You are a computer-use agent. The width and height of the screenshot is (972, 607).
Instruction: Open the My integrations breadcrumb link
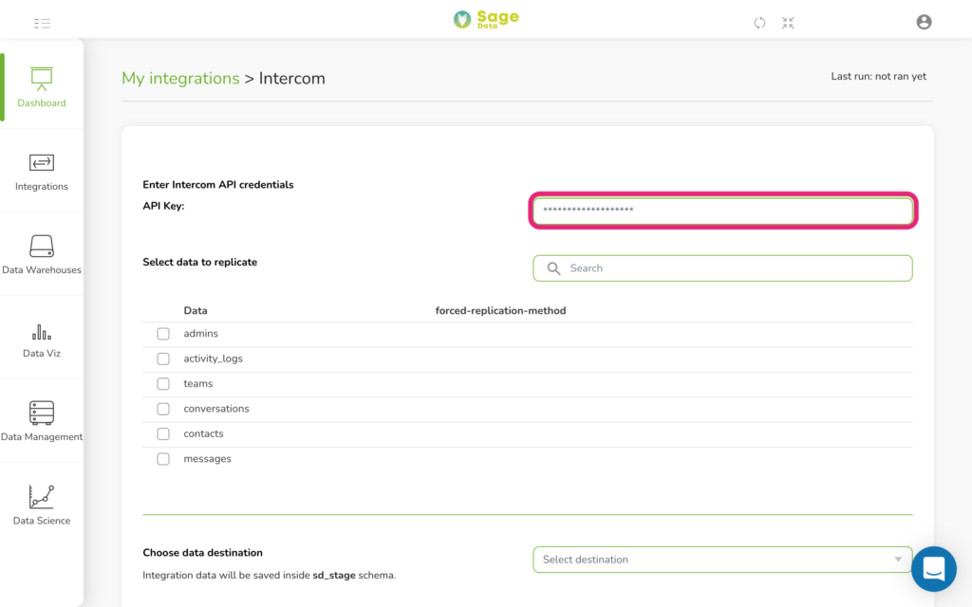180,79
